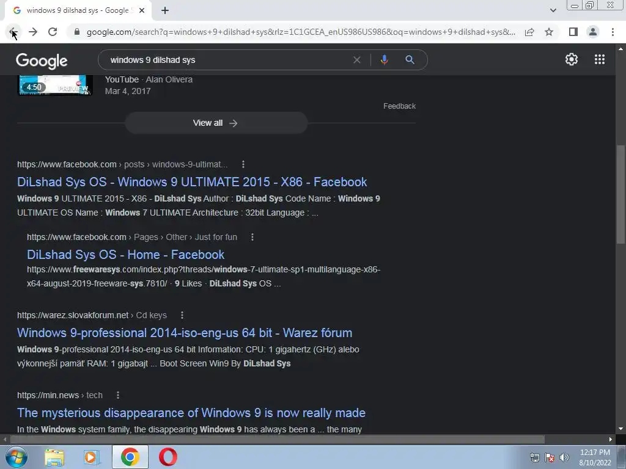The image size is (626, 469).
Task: Open 'DiLshad Sys OS - Windows 9 ULTIMATE 2015' result
Action: coord(192,182)
